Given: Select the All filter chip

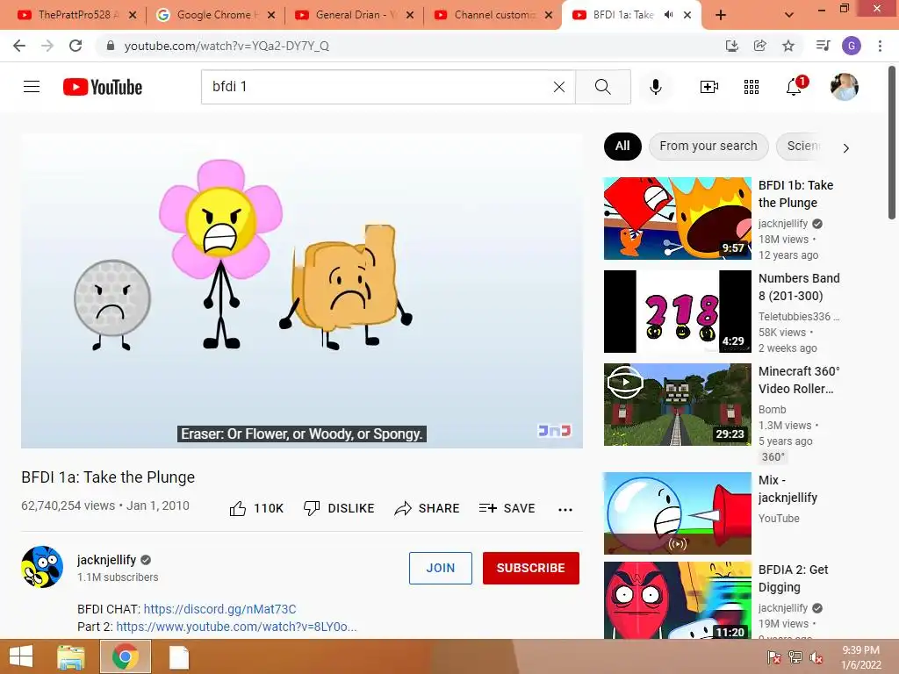Looking at the screenshot, I should [x=622, y=147].
